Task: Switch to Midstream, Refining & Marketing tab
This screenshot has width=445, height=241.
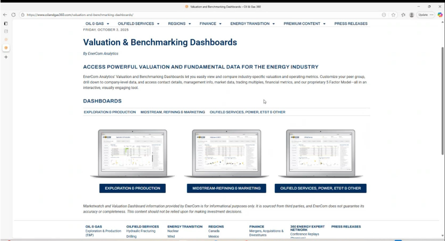Action: pos(173,112)
